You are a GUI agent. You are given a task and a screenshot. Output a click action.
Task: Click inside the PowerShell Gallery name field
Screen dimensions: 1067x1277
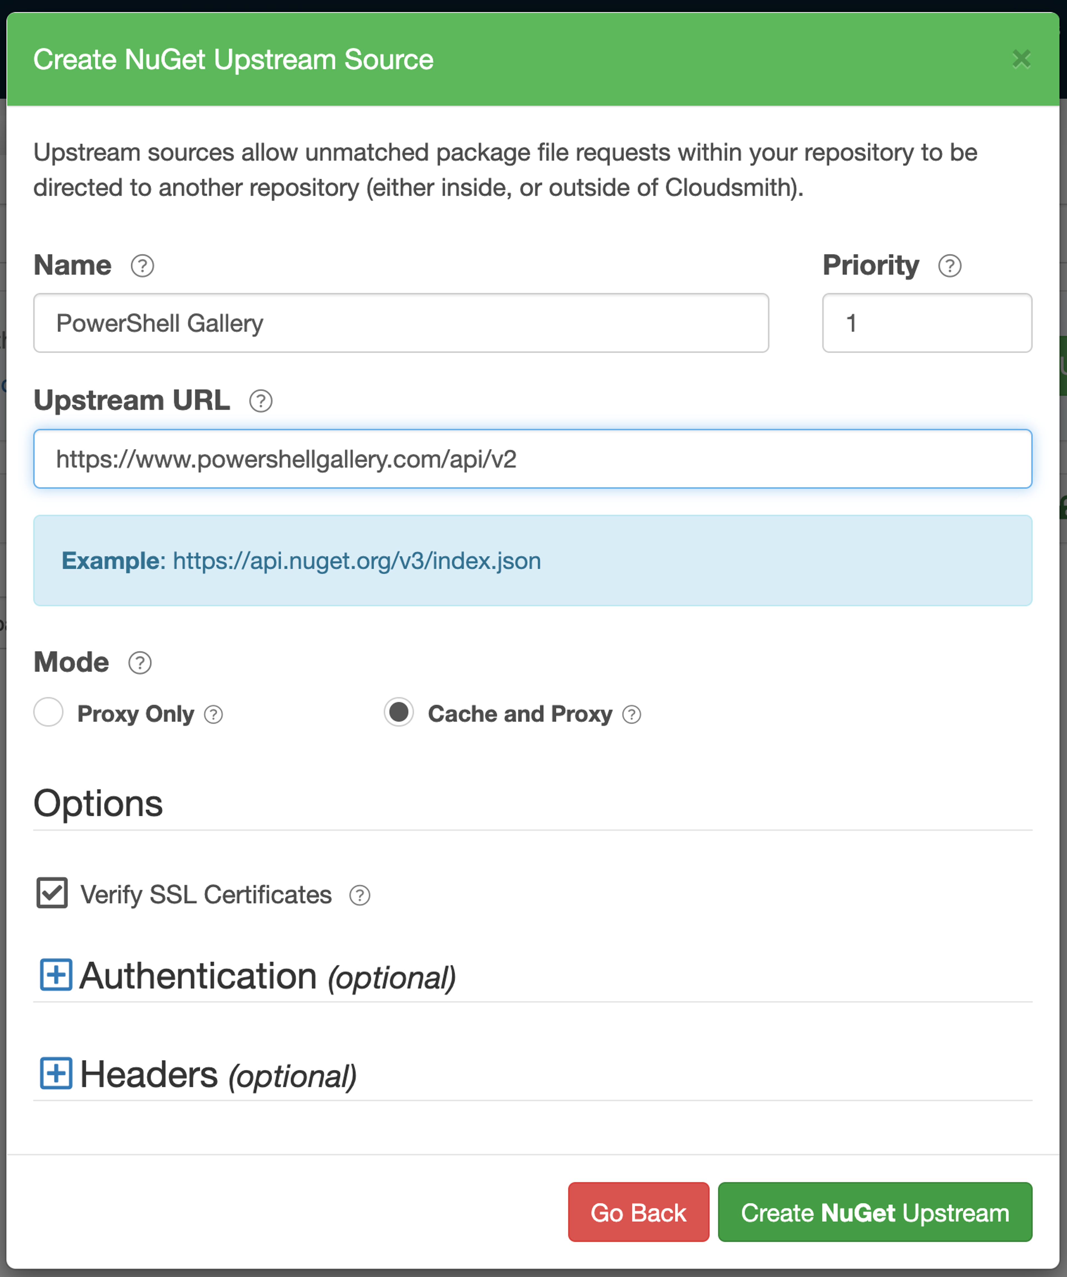pos(401,323)
